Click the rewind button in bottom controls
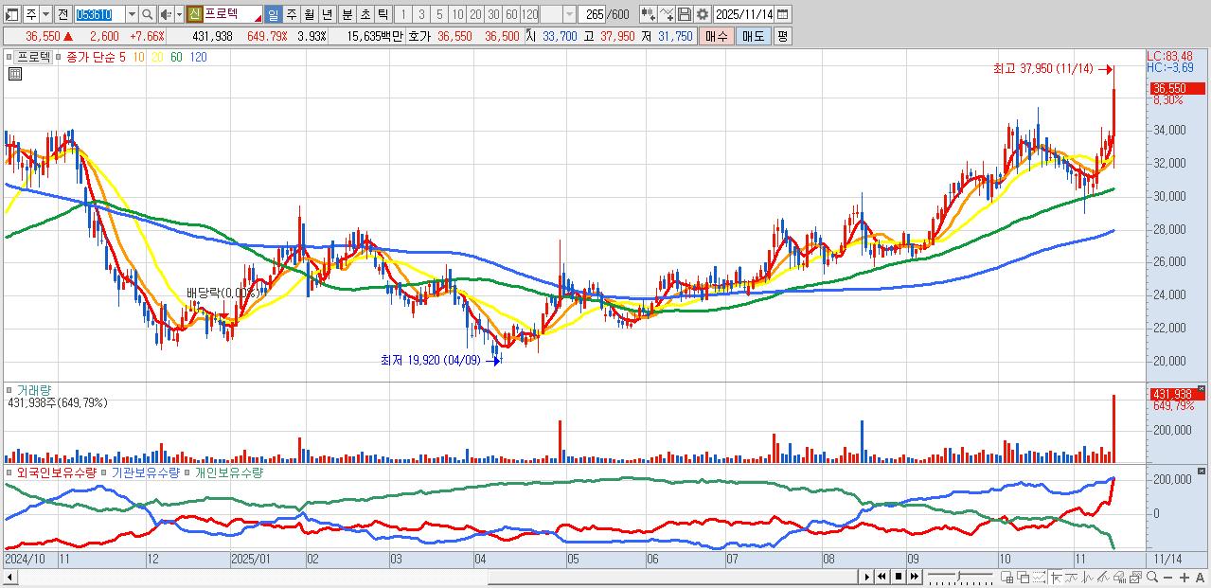The height and width of the screenshot is (588, 1211). coord(882,577)
